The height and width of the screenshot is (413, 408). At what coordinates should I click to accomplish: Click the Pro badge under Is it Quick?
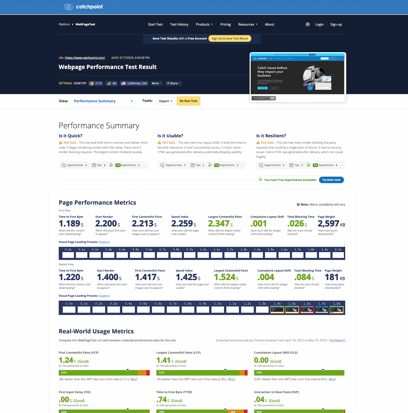coord(118,165)
